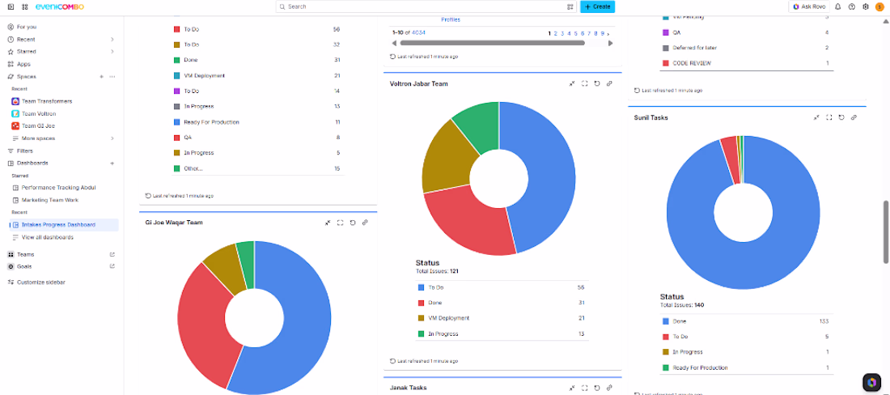Viewport: 890px width, 395px height.
Task: Maximize the Gi Joe Waqar Team gadget
Action: pyautogui.click(x=340, y=223)
